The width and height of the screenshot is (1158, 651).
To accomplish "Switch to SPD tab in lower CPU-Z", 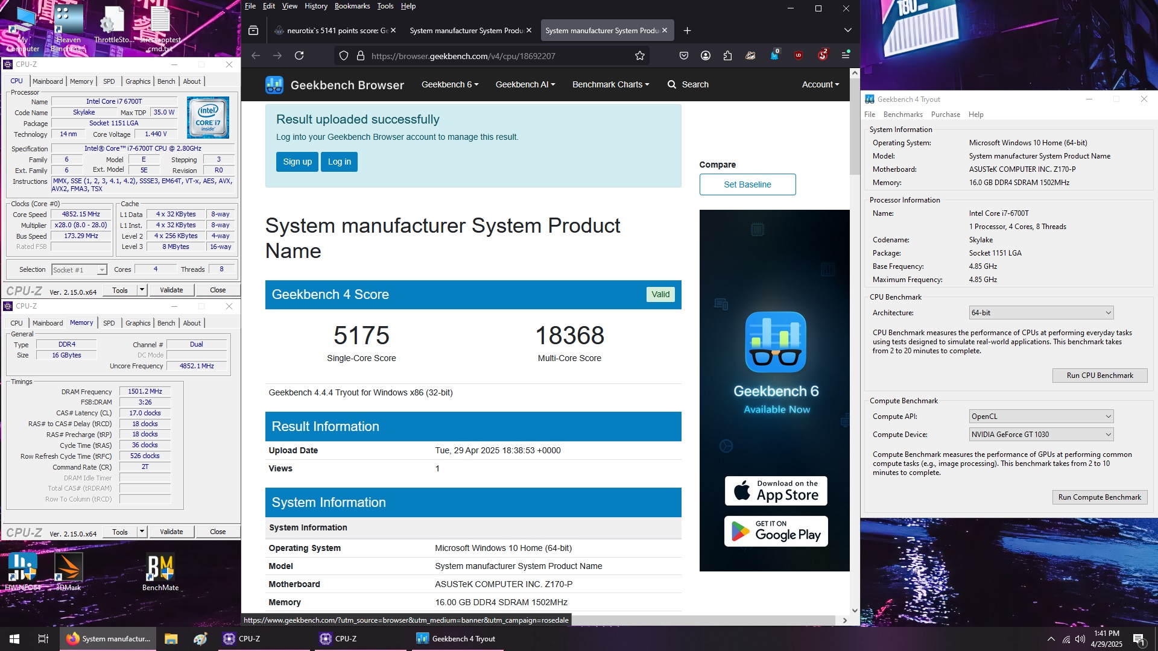I will point(109,323).
